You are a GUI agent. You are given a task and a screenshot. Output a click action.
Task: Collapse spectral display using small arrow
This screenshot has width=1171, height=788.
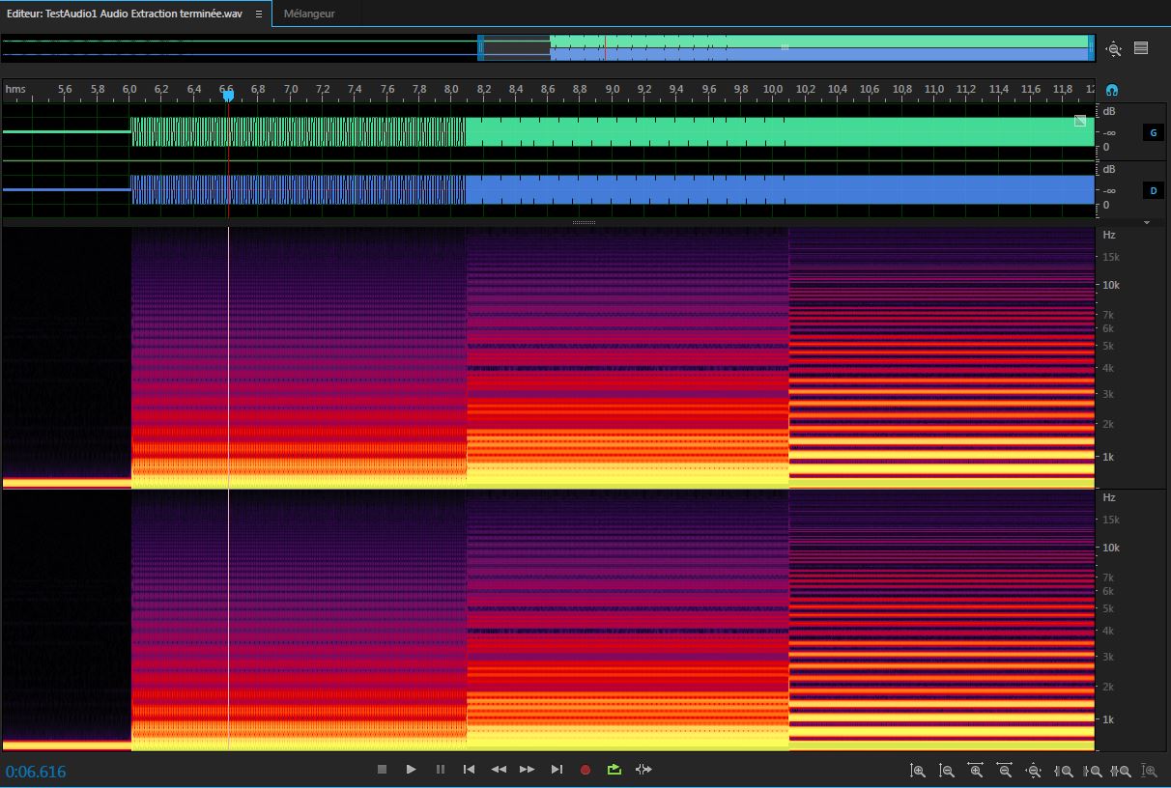[1147, 222]
